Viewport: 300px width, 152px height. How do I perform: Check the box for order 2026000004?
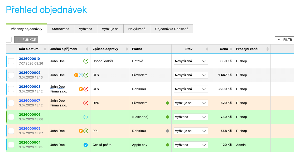(11, 145)
